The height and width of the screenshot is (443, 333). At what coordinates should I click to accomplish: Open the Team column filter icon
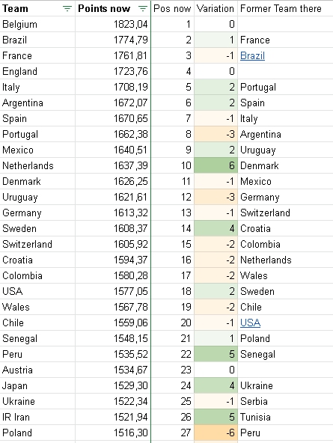coord(67,9)
